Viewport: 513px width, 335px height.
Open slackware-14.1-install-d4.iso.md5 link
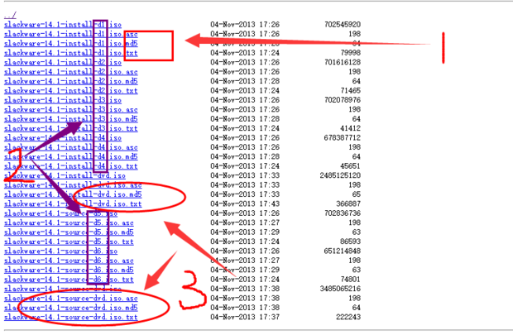pos(71,156)
